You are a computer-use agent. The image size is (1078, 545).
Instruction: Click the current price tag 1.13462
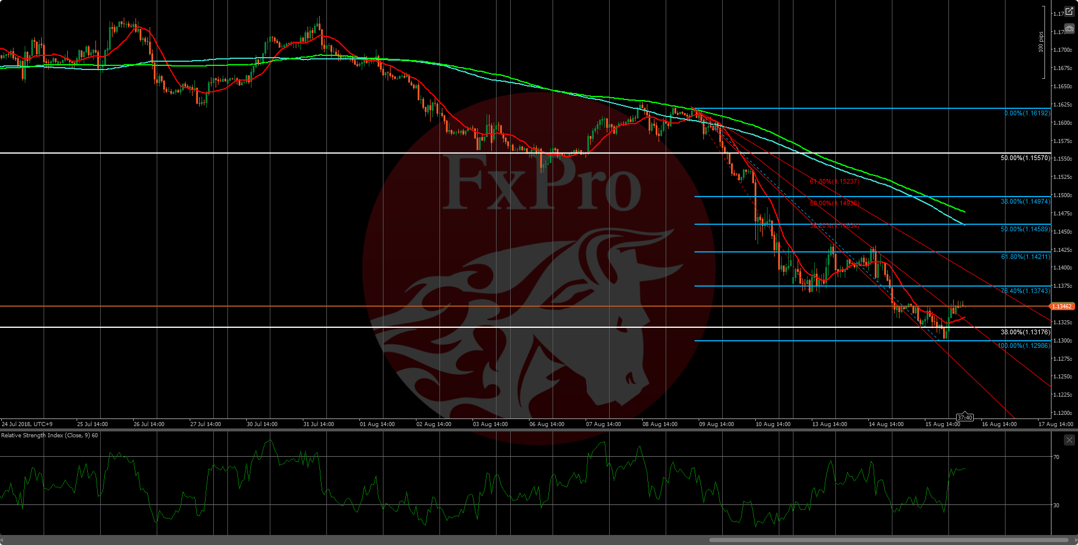click(1062, 307)
